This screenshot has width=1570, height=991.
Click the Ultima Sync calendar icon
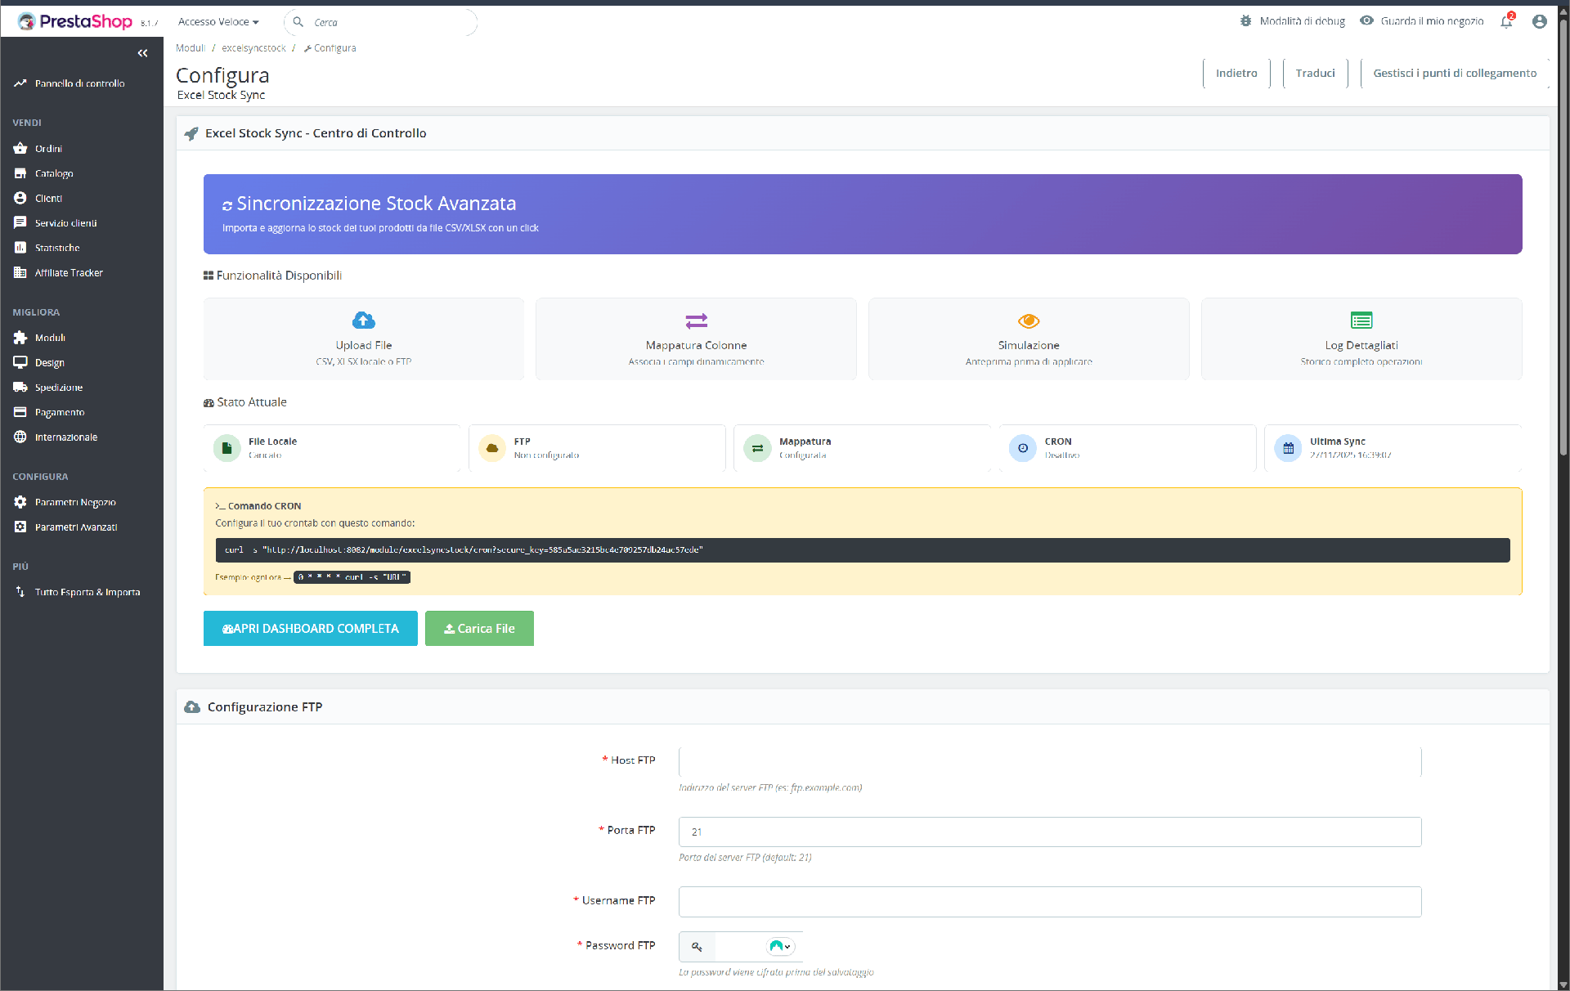[x=1288, y=448]
